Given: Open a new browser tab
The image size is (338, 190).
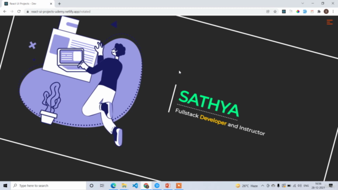Looking at the screenshot, I should click(59, 4).
